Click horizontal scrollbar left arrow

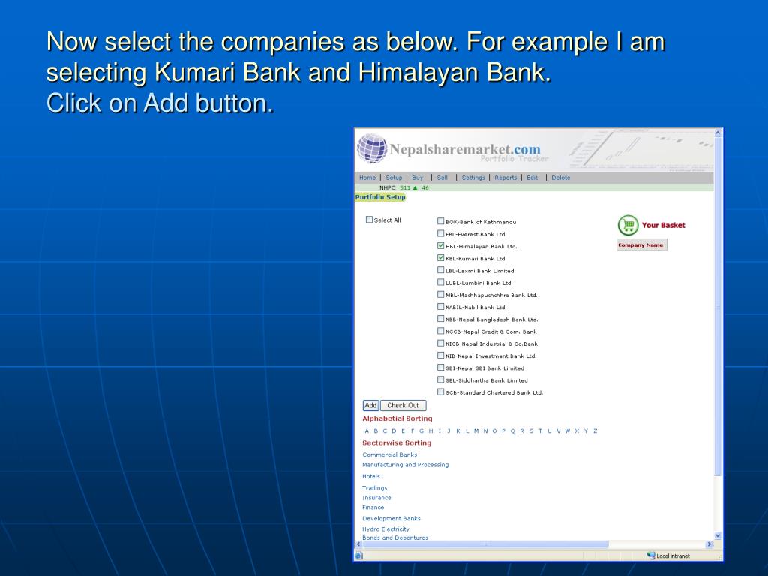pyautogui.click(x=358, y=544)
